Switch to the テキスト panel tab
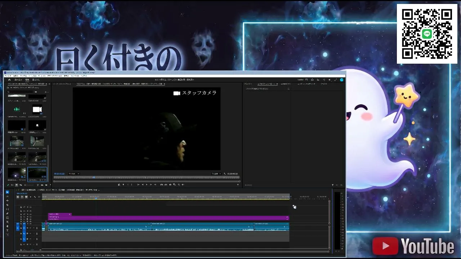This screenshot has width=461, height=259. [x=324, y=84]
